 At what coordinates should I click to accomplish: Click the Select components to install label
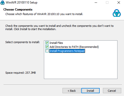[x=23, y=42]
